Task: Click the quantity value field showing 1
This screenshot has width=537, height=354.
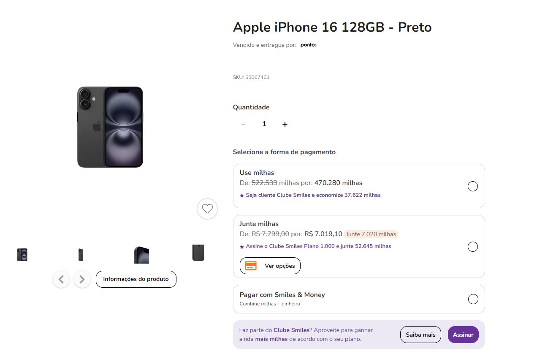Action: [264, 124]
